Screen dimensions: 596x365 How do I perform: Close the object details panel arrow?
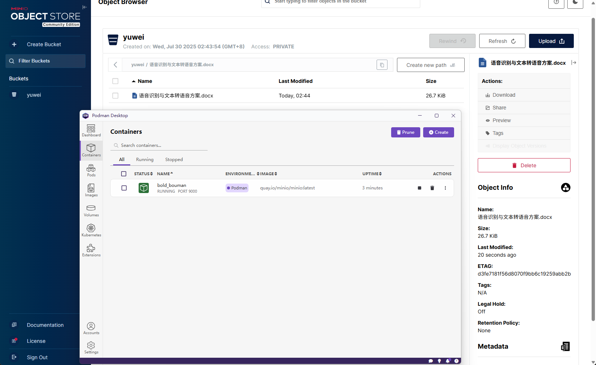[x=574, y=63]
